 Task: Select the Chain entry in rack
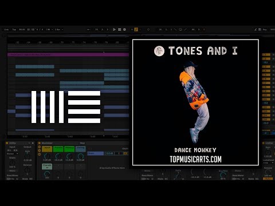click(96, 153)
